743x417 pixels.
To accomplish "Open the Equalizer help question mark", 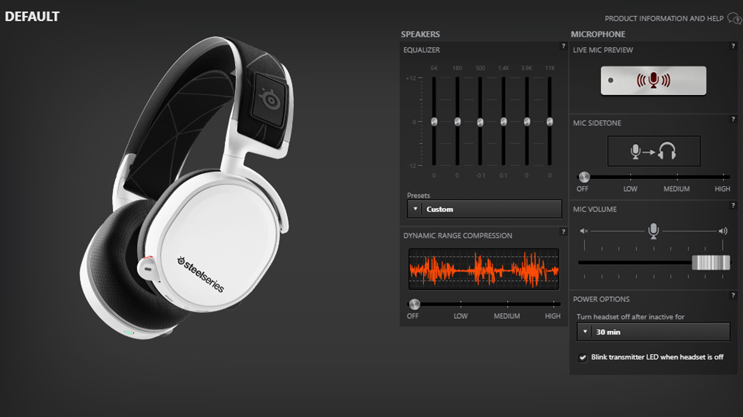I will click(x=563, y=46).
